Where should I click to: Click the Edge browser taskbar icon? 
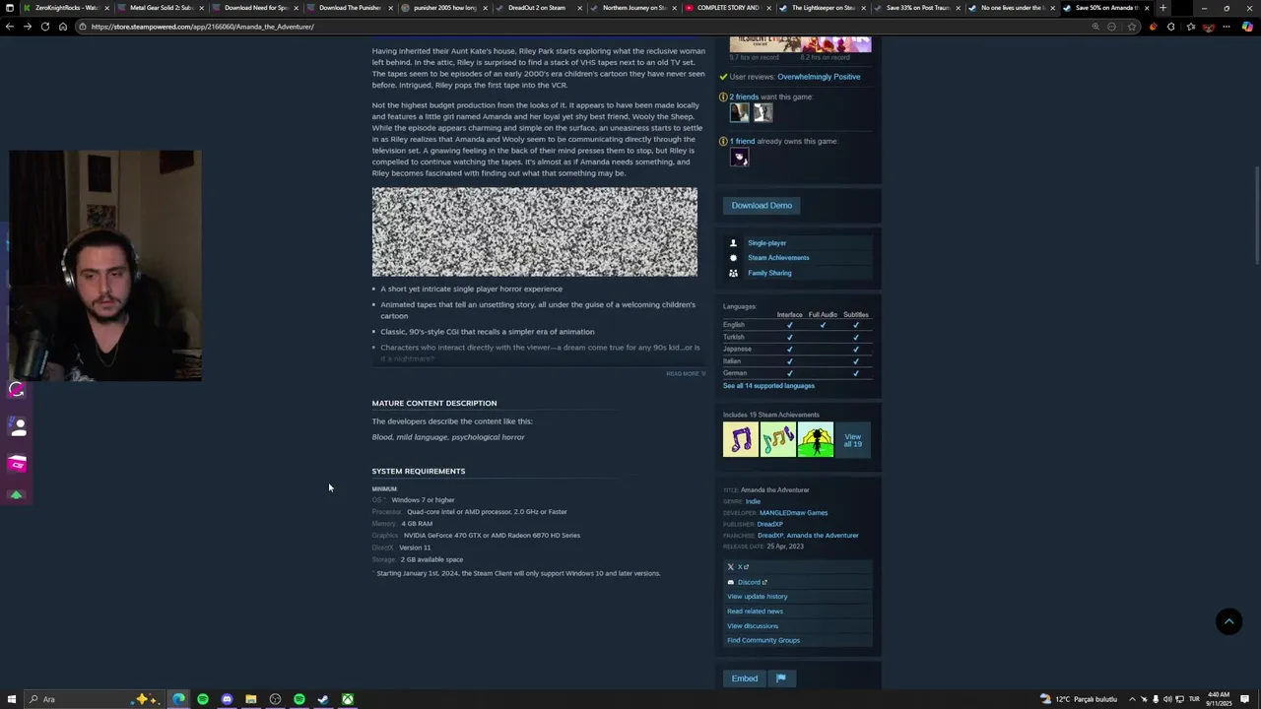[178, 699]
